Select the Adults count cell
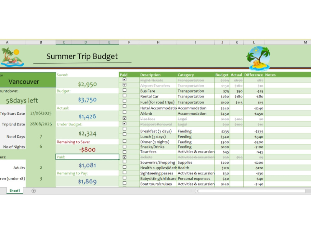311x233 pixels. coord(41,168)
